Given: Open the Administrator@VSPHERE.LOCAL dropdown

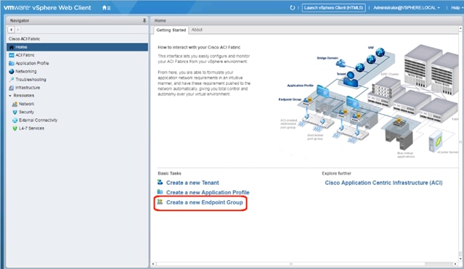Looking at the screenshot, I should point(407,8).
